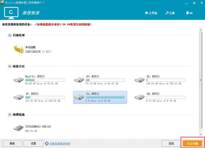
Task: Click (Z: NTFS) partition label
Action: (93, 94)
